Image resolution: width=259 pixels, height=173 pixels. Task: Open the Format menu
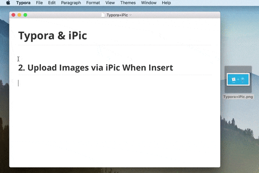click(93, 3)
